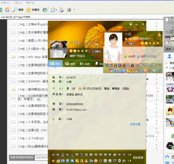Open the thread starting Afs Jeep 加厚

[38, 57]
